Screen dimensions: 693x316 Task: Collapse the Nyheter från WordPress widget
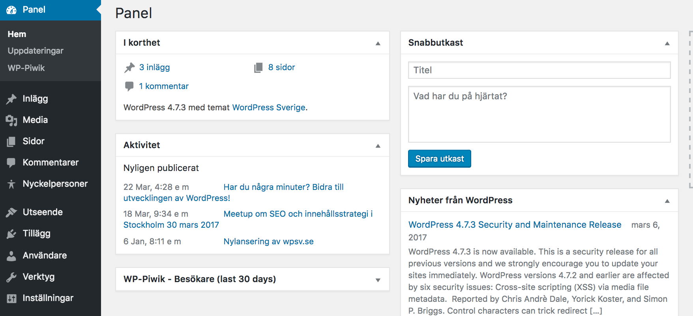pyautogui.click(x=667, y=201)
